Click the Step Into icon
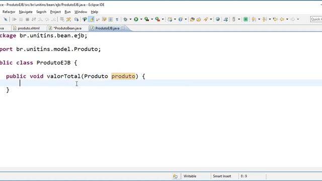This screenshot has width=322, height=181. coord(40,19)
